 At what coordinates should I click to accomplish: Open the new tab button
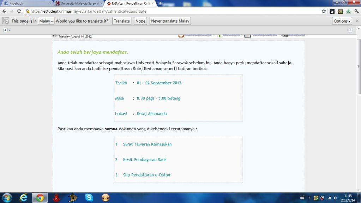click(160, 4)
